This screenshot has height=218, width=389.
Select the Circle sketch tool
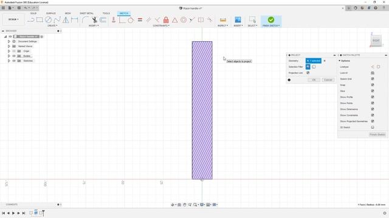pyautogui.click(x=48, y=20)
